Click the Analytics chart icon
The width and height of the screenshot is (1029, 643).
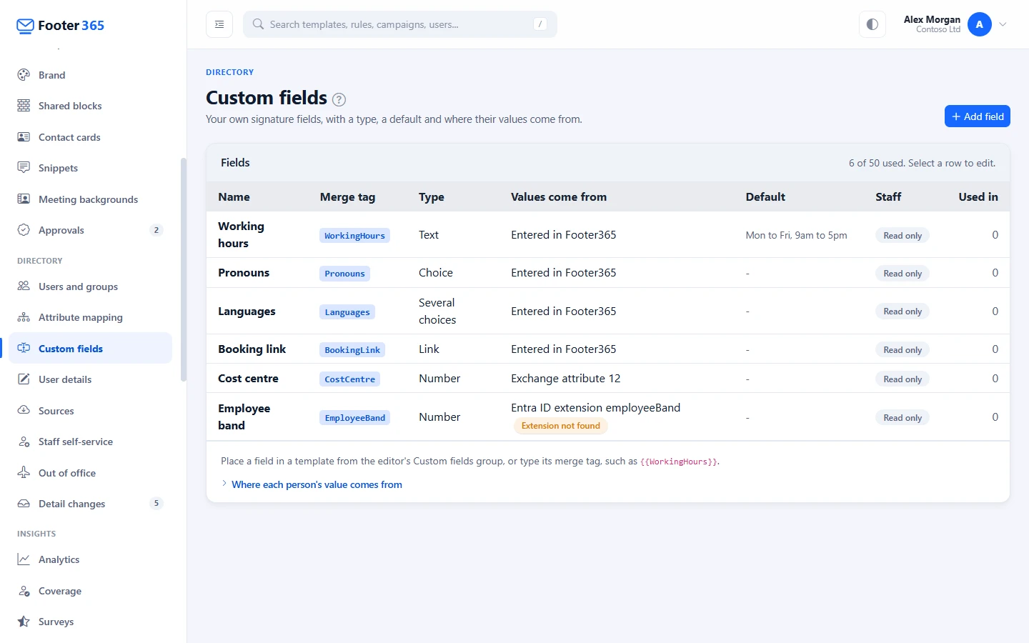tap(24, 559)
